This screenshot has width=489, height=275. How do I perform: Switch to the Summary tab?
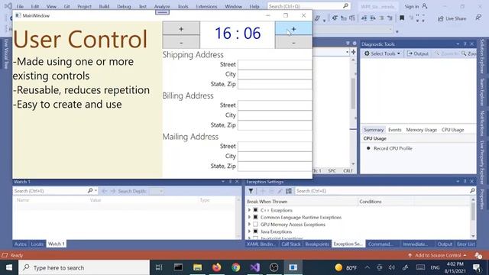(374, 130)
